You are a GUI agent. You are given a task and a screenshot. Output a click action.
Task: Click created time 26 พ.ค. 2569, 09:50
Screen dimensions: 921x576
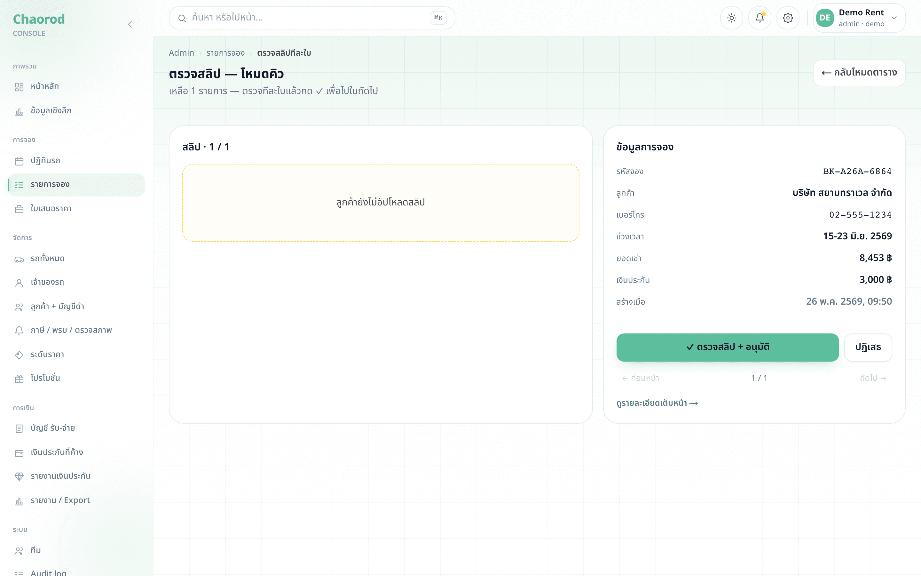tap(849, 302)
